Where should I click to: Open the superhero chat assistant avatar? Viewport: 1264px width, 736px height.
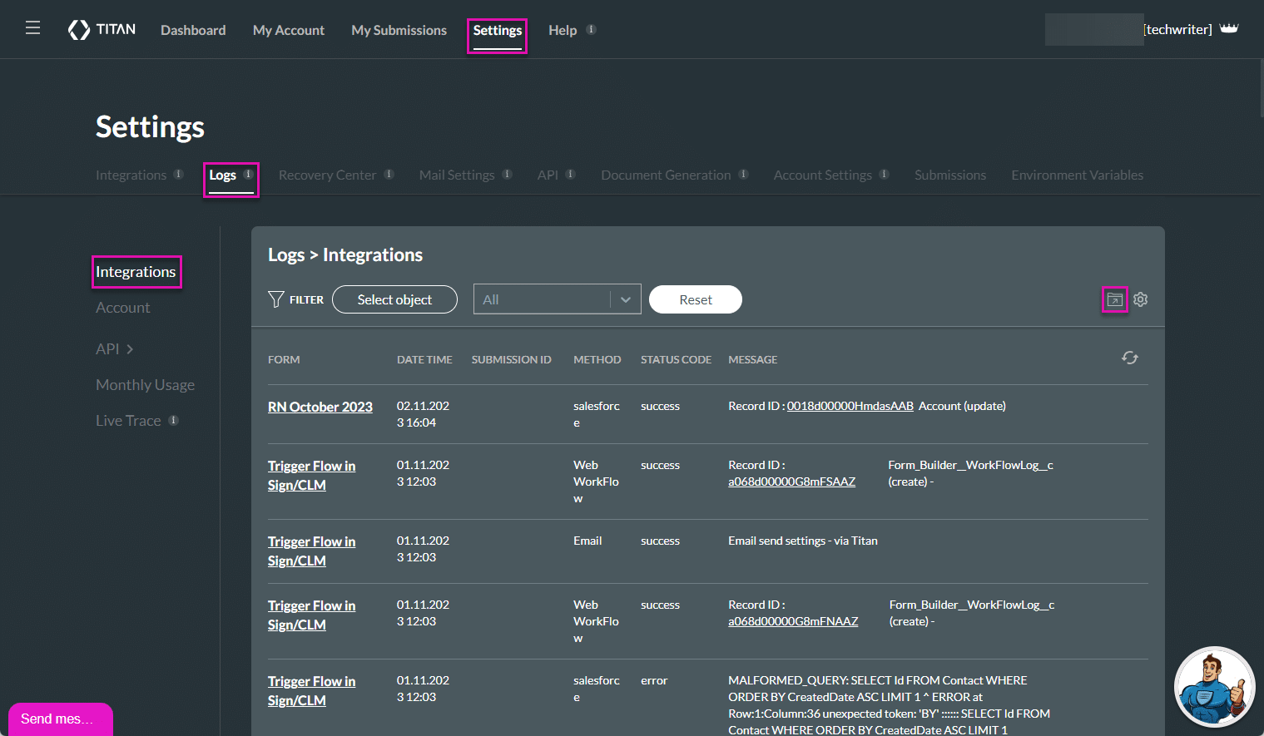click(x=1214, y=687)
